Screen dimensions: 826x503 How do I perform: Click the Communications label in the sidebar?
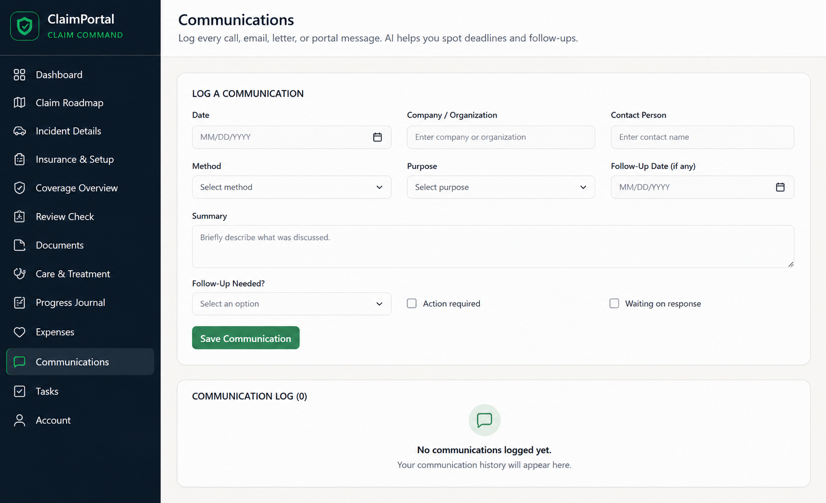tap(72, 362)
